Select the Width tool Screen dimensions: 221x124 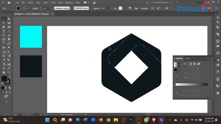coord(4,48)
